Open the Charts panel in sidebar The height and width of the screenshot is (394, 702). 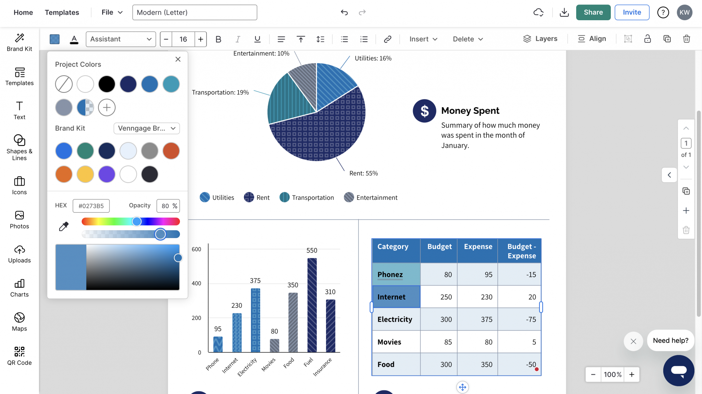coord(19,288)
